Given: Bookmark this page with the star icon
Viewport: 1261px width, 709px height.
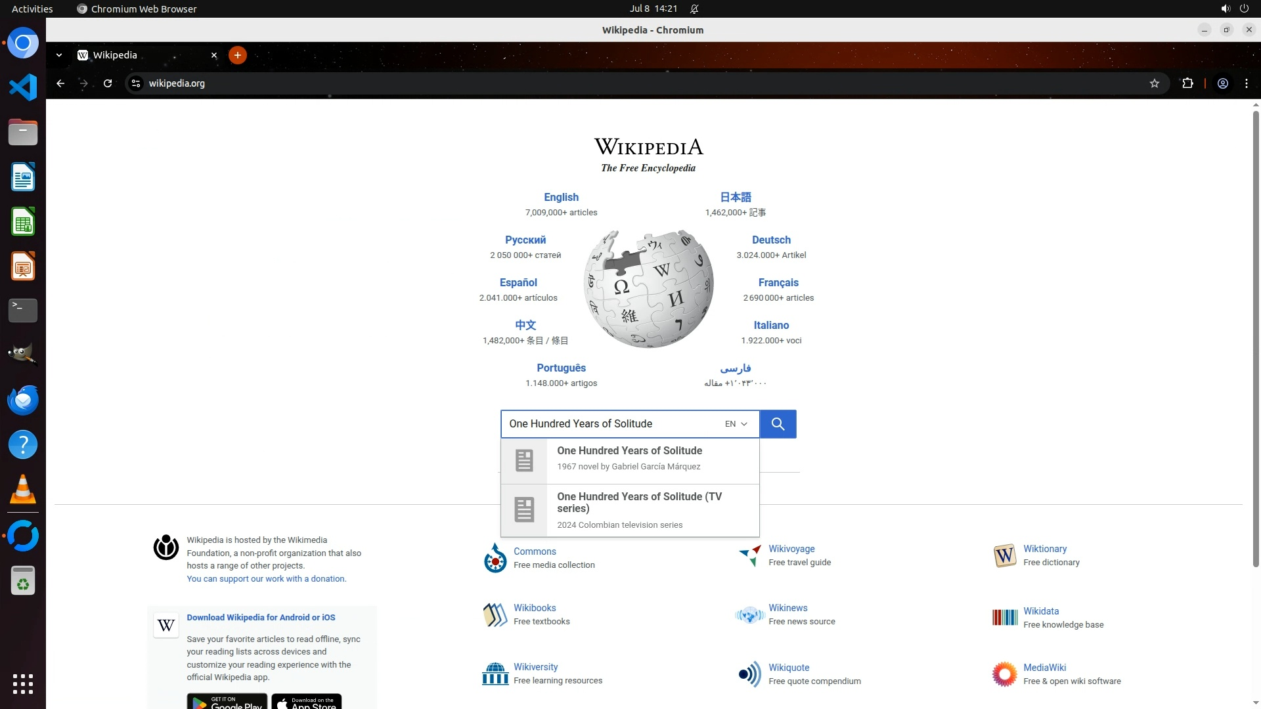Looking at the screenshot, I should [x=1155, y=83].
